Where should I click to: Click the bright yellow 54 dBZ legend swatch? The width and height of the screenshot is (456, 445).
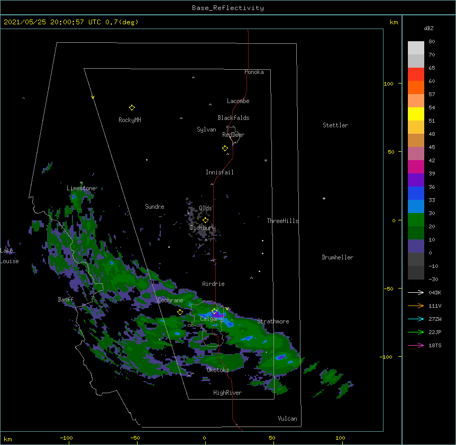(416, 114)
